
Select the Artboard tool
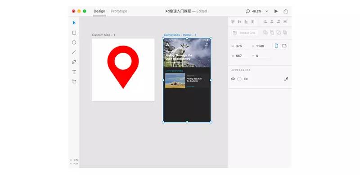tap(74, 81)
